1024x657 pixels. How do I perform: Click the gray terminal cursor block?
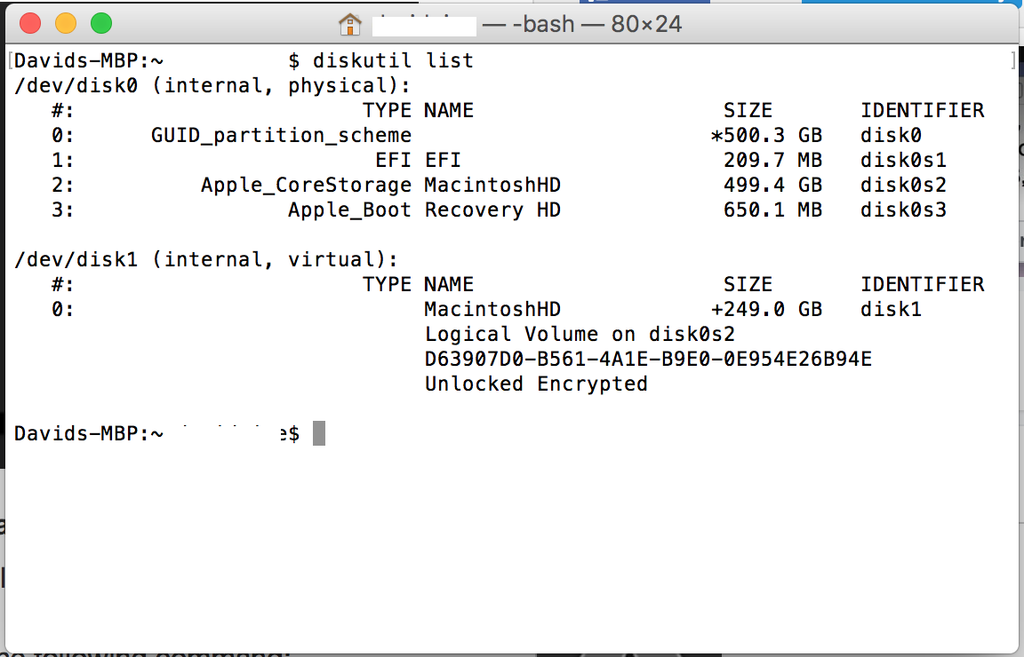click(x=319, y=433)
